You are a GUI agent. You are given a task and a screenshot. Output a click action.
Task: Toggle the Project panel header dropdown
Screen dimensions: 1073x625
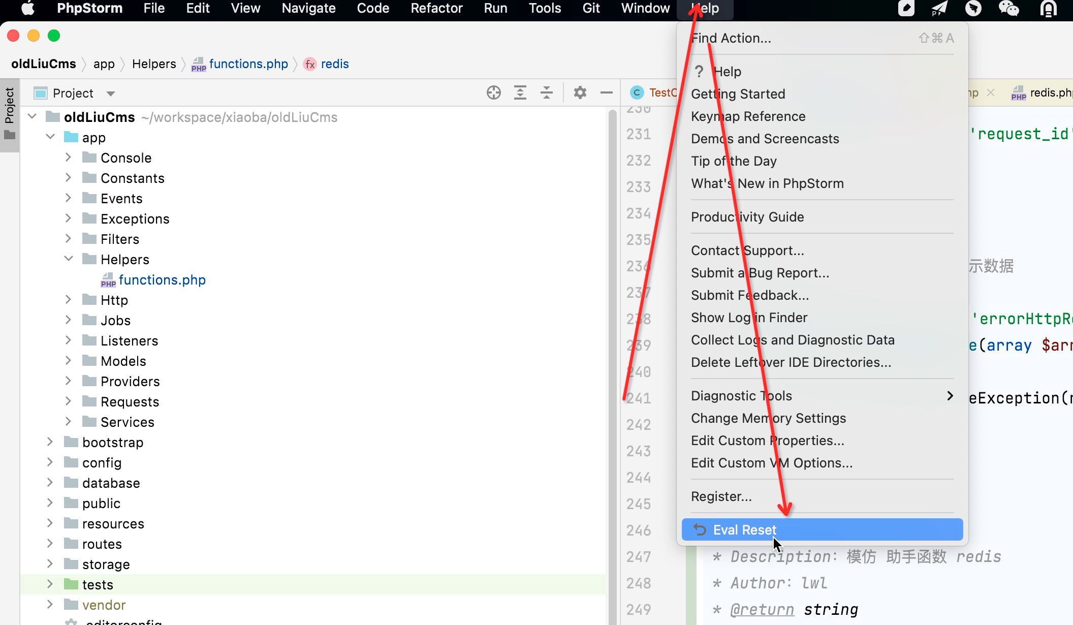point(109,93)
